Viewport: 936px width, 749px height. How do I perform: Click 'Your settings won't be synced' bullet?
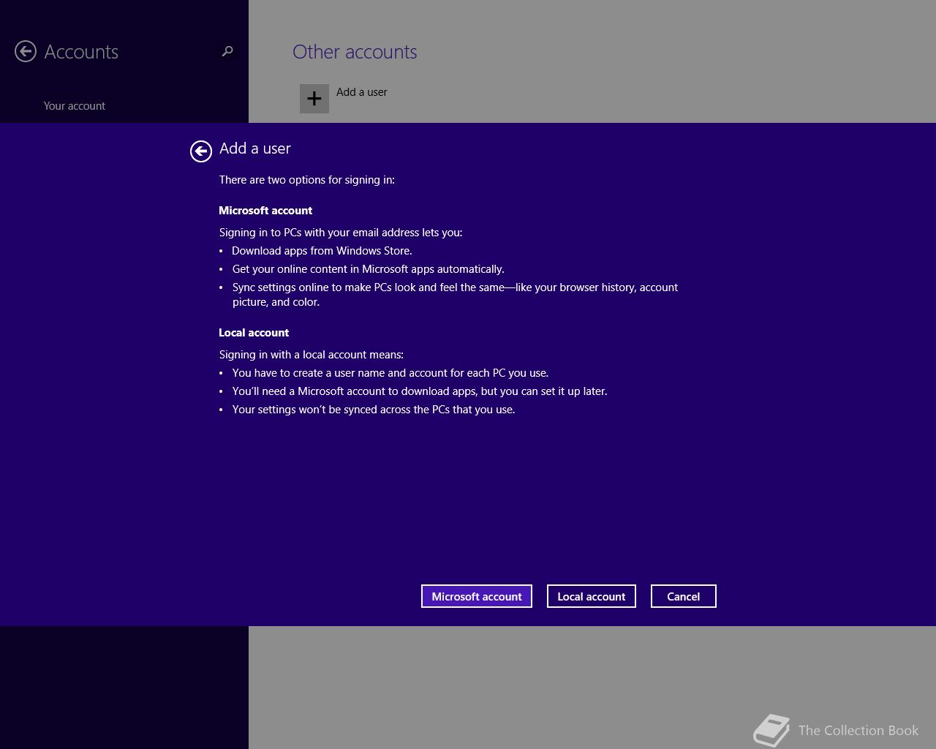pos(374,410)
